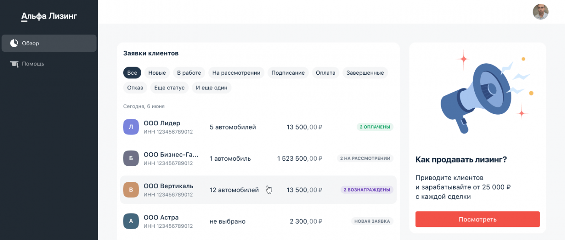Image resolution: width=565 pixels, height=240 pixels.
Task: Select the Подписание filter chip
Action: click(x=288, y=73)
